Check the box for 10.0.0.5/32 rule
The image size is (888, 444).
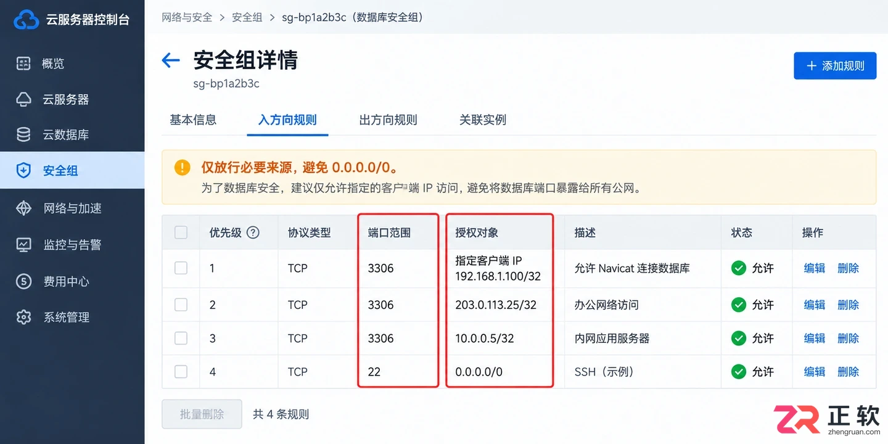click(181, 338)
